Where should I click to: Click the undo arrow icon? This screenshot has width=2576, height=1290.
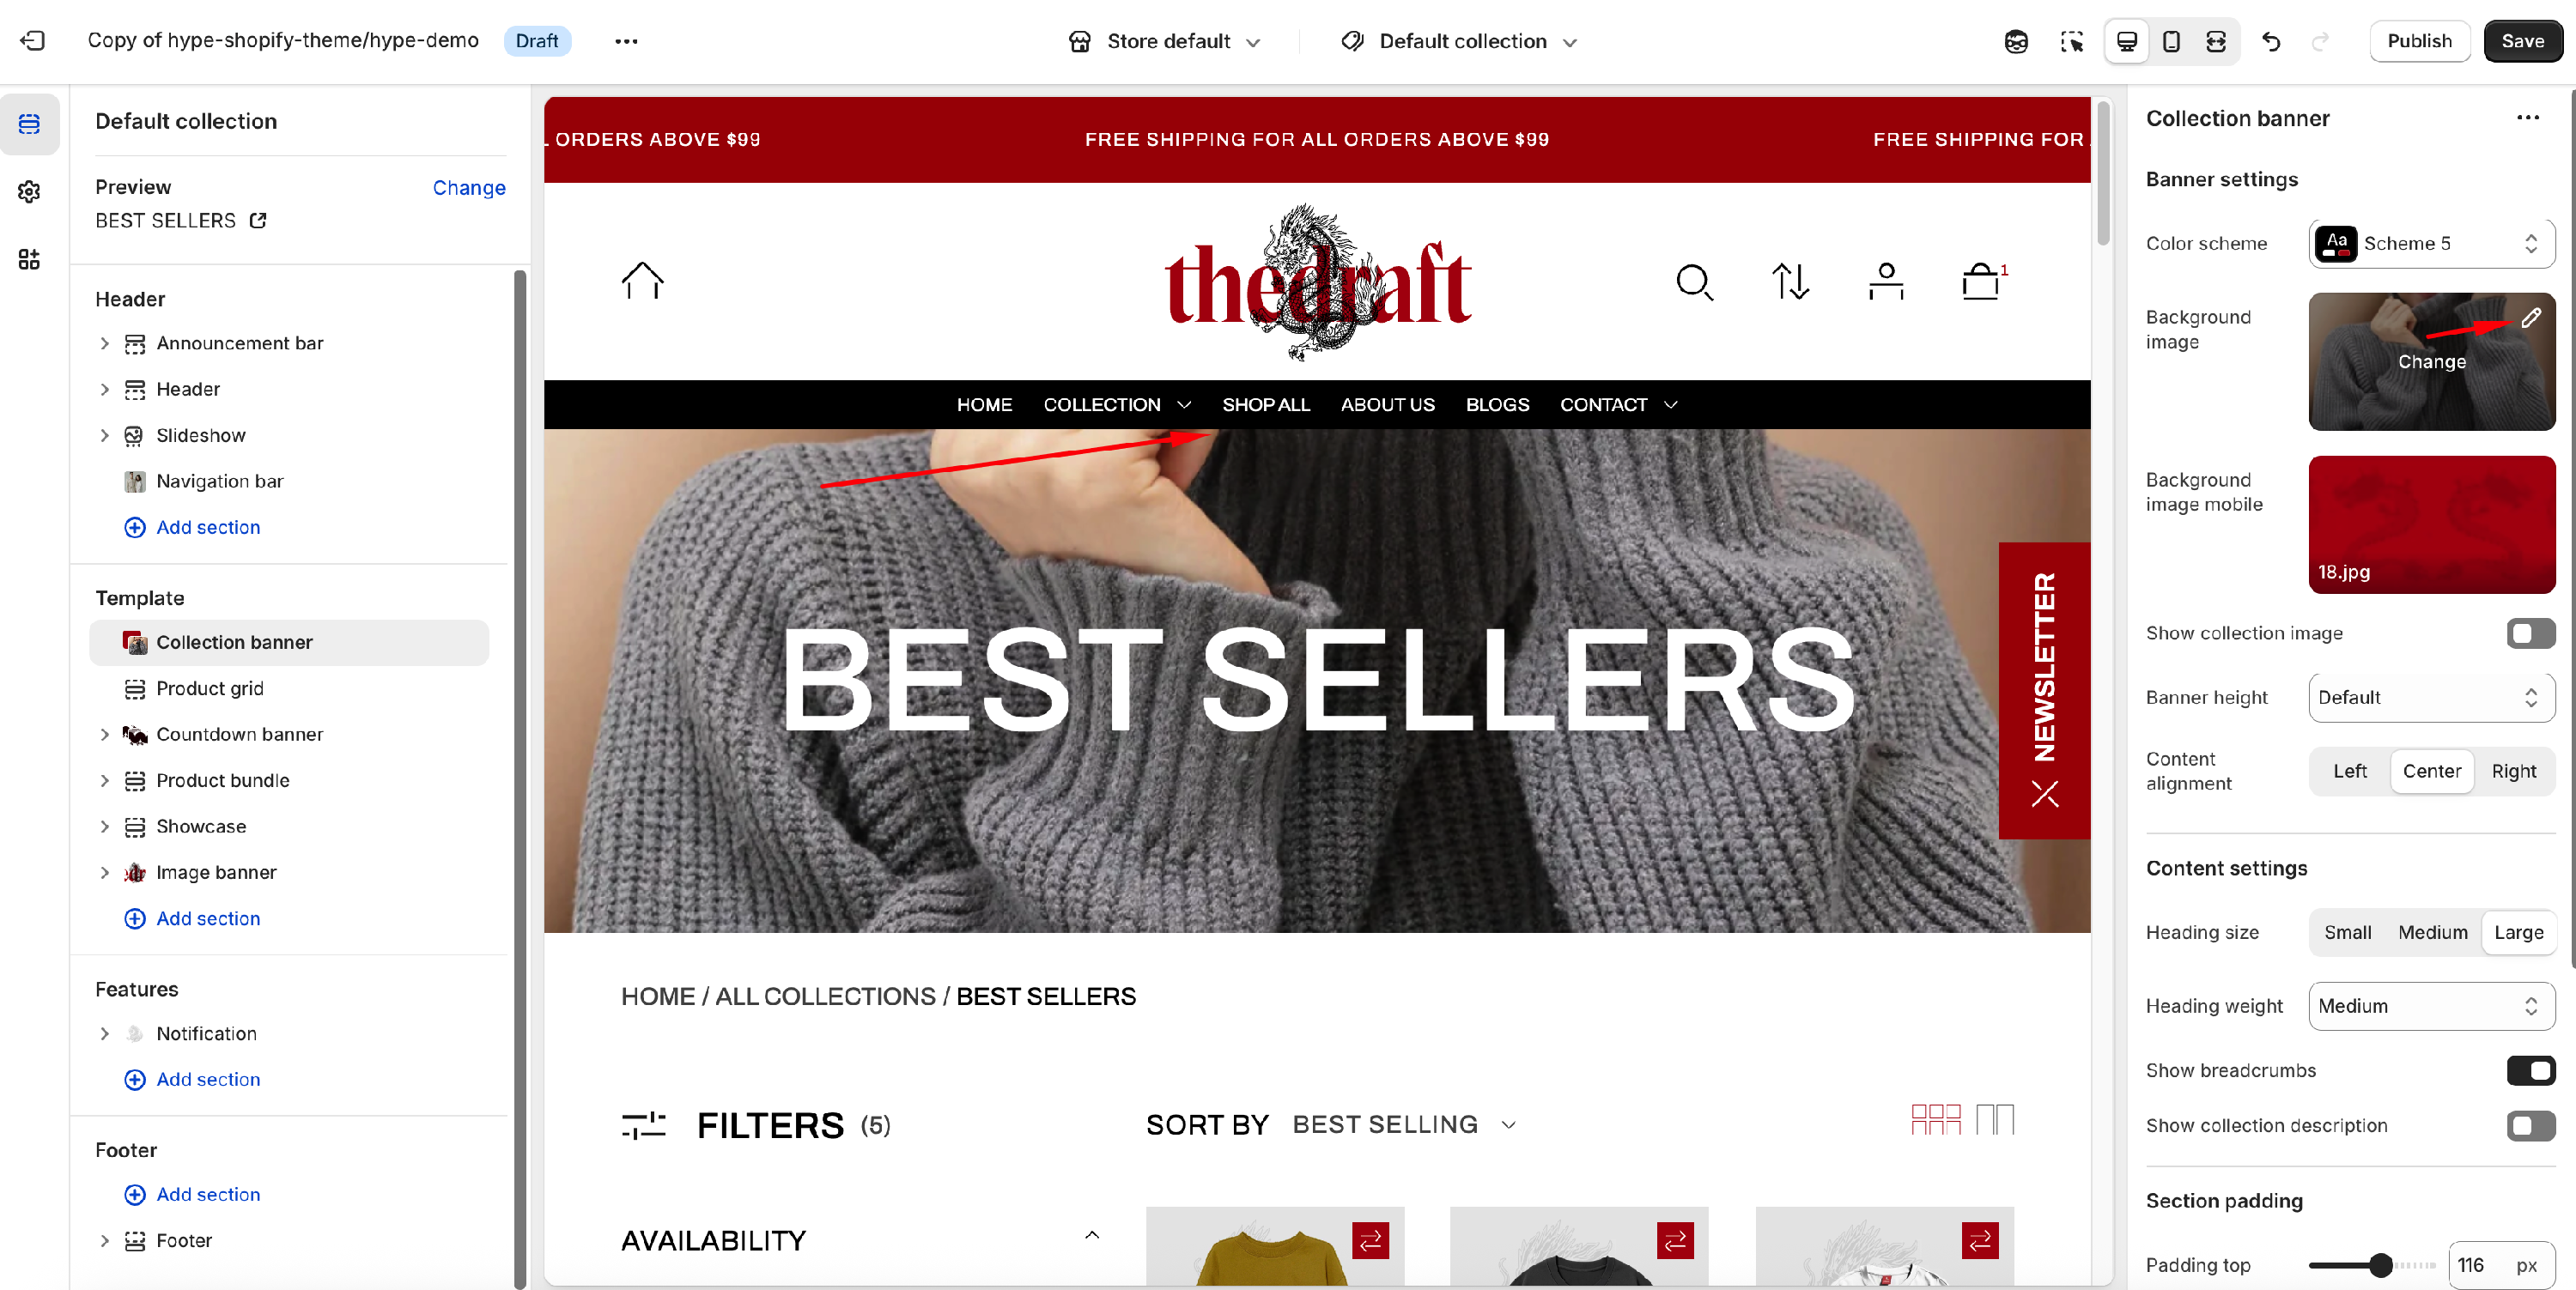point(2271,41)
